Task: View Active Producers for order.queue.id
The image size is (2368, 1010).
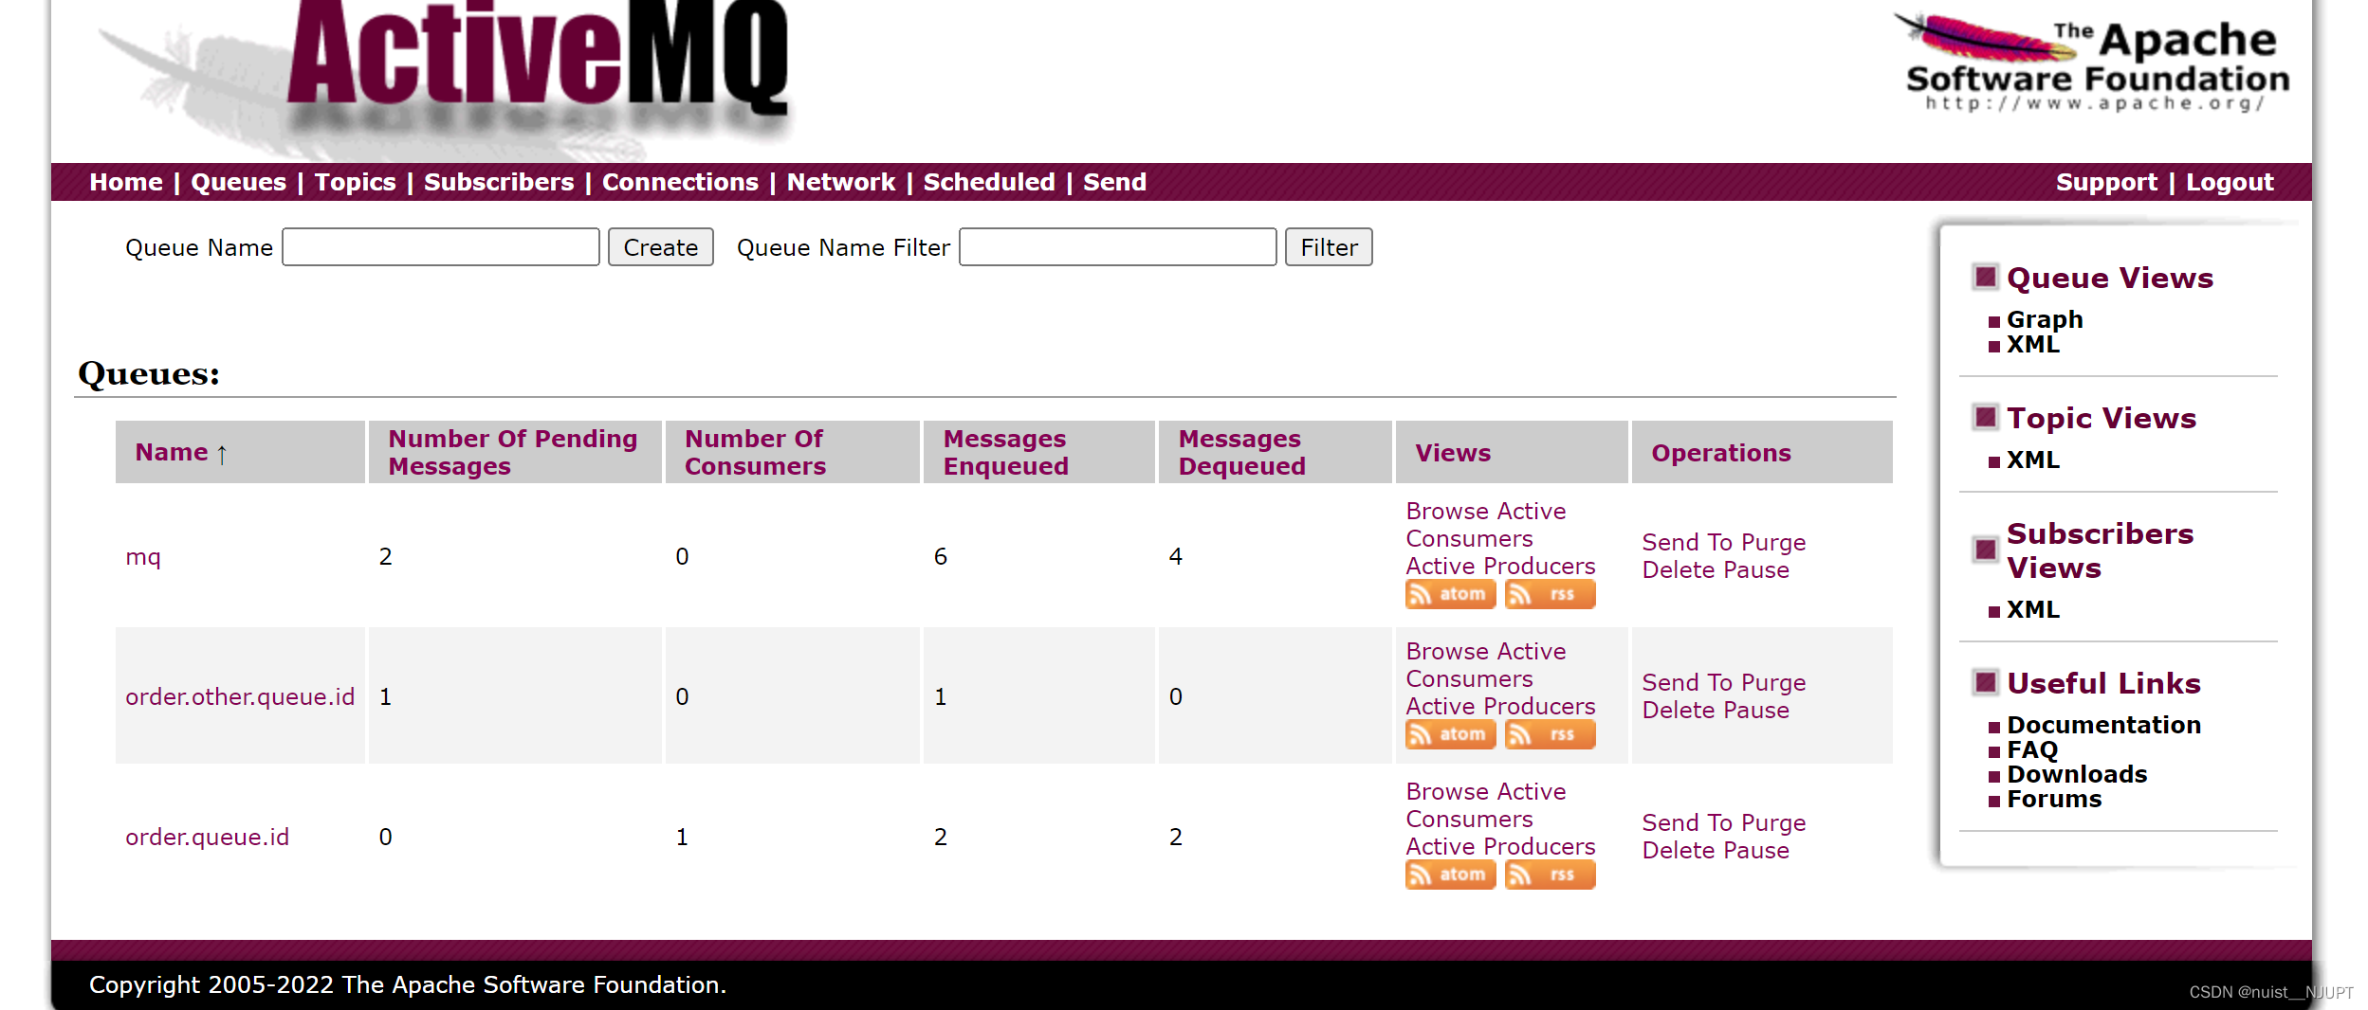Action: coord(1500,846)
